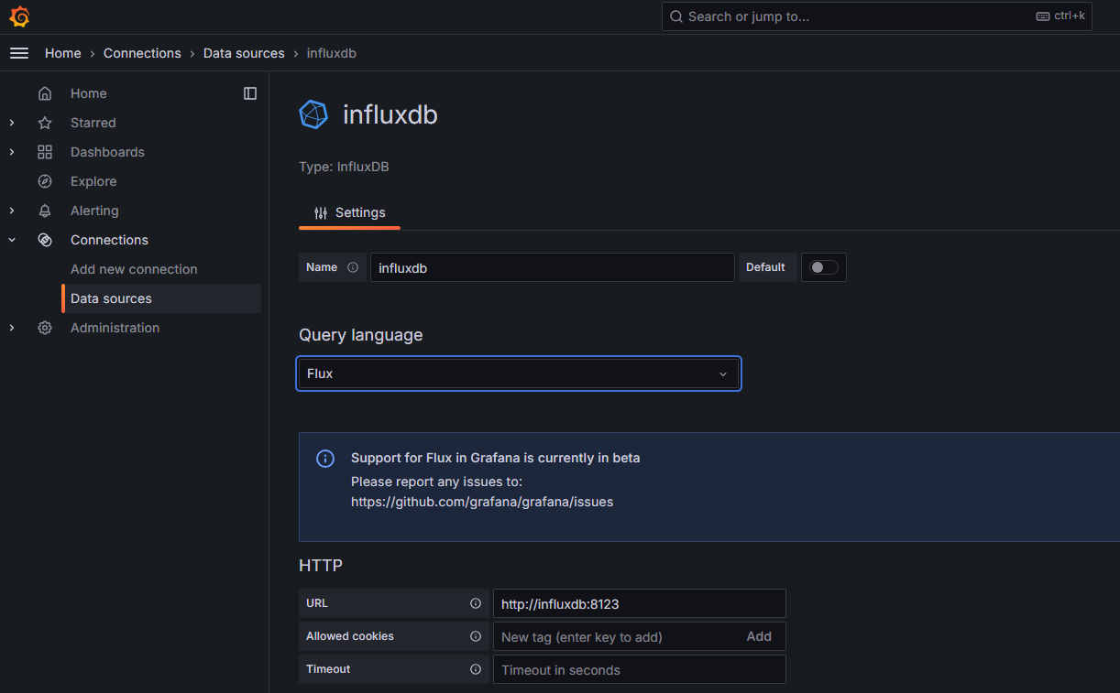Image resolution: width=1120 pixels, height=693 pixels.
Task: Click the github.com/grafana/grafana/issues URL text
Action: coord(482,502)
